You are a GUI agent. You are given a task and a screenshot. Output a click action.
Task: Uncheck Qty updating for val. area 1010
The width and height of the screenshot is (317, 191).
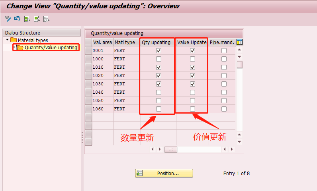159,67
